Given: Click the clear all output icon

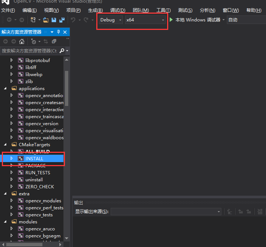Looking at the screenshot, I should (260, 212).
